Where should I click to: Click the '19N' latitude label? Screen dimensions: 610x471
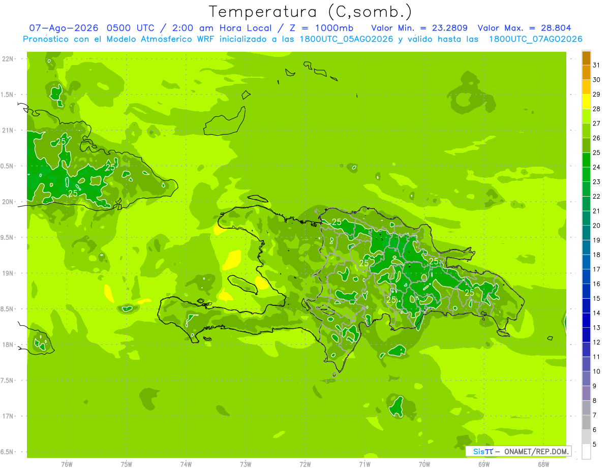[8, 273]
